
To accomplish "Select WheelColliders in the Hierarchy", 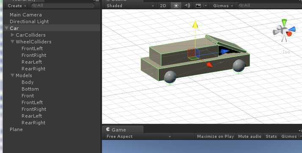I will click(33, 42).
